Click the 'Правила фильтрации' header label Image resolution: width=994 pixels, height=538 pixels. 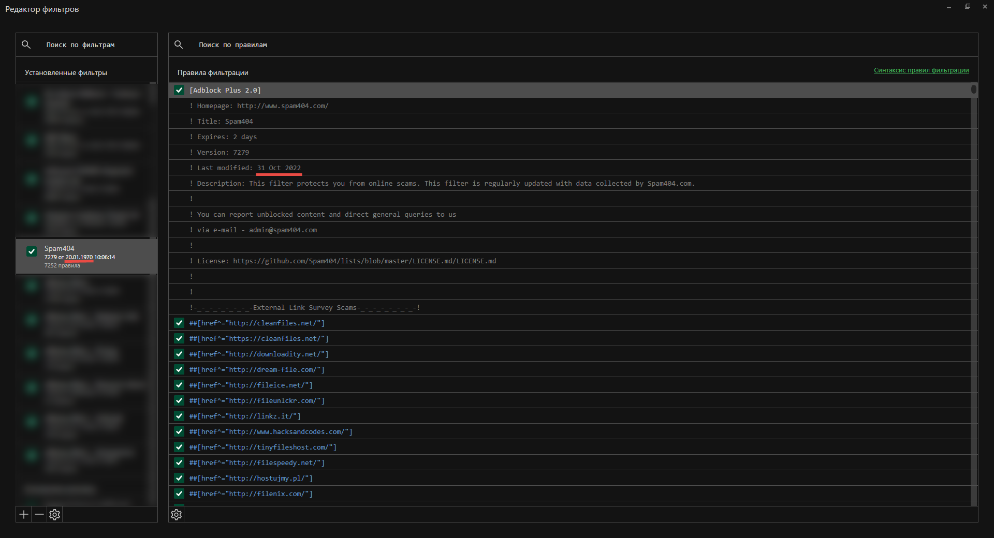[x=213, y=73]
